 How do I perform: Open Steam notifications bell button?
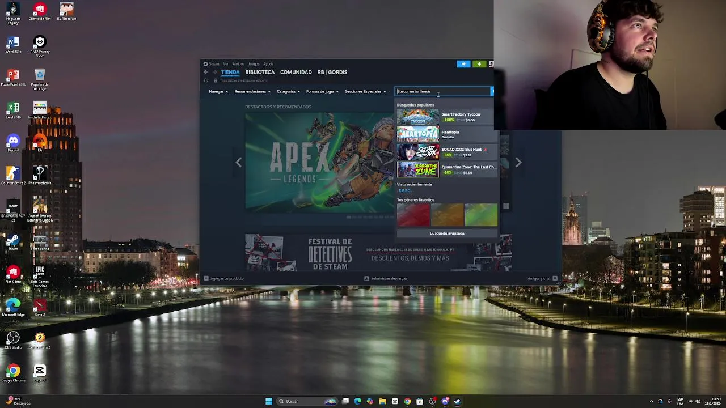pyautogui.click(x=479, y=64)
